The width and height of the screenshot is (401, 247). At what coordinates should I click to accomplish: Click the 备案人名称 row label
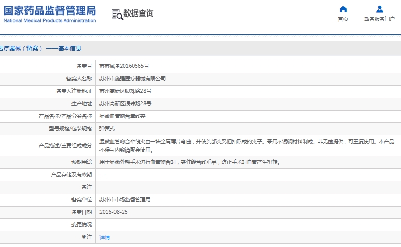point(79,79)
